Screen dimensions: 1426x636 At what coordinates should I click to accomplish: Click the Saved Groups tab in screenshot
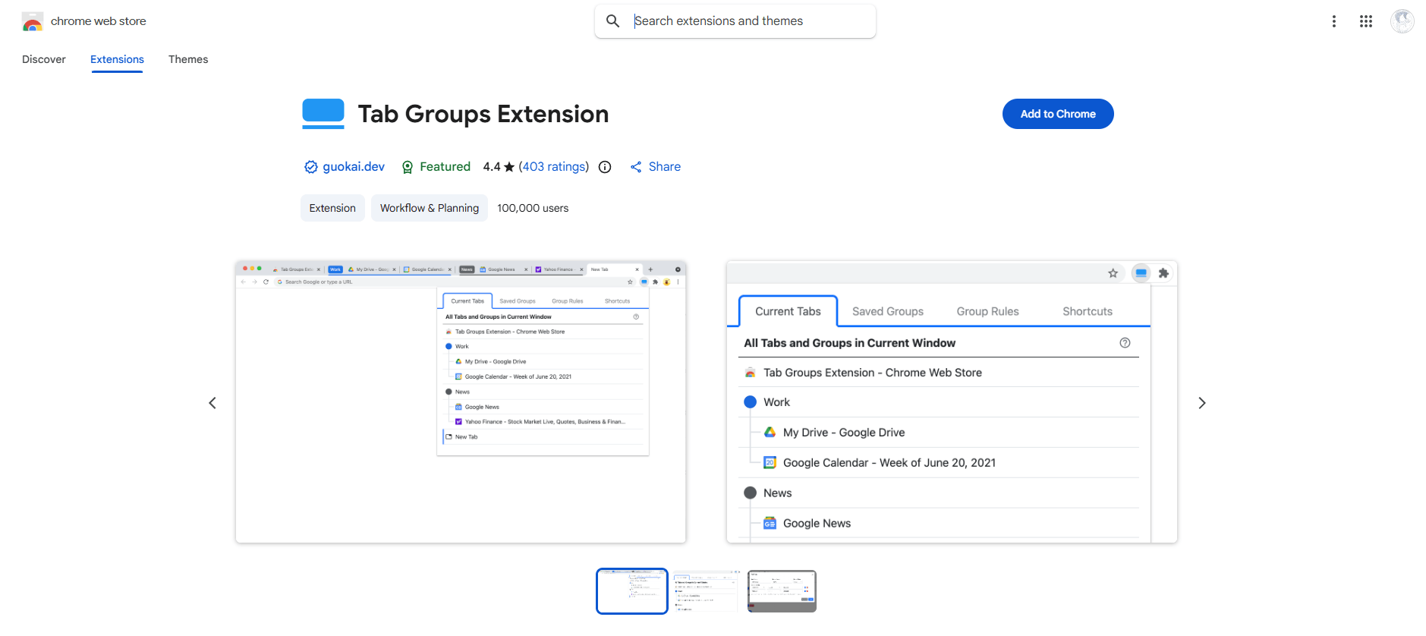tap(888, 311)
